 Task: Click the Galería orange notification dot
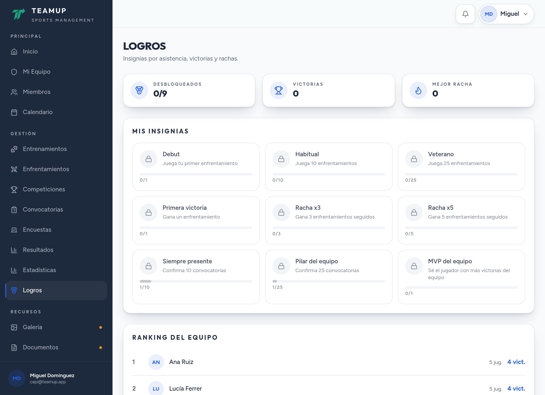click(101, 327)
